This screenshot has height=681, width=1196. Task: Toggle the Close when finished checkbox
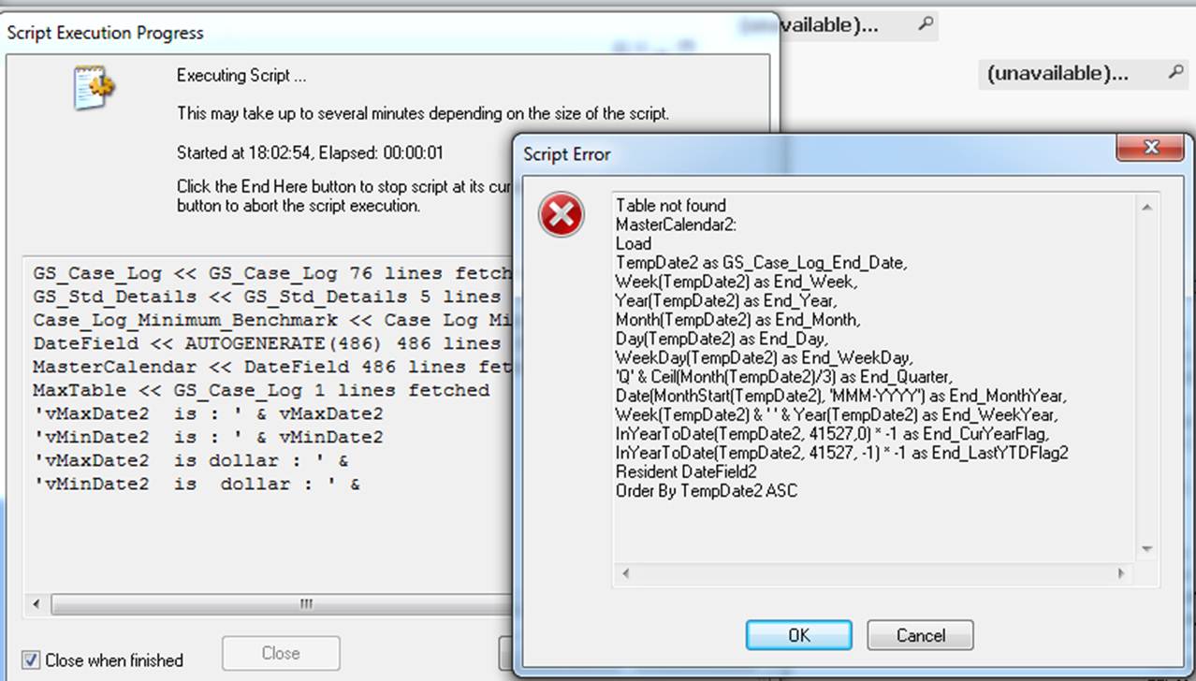31,659
